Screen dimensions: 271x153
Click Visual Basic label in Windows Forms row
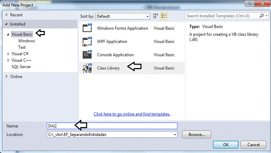[x=164, y=28]
